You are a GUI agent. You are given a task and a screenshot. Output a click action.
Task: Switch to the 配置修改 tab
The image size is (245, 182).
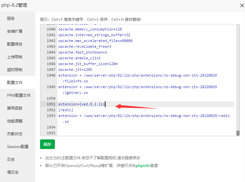pos(15,44)
